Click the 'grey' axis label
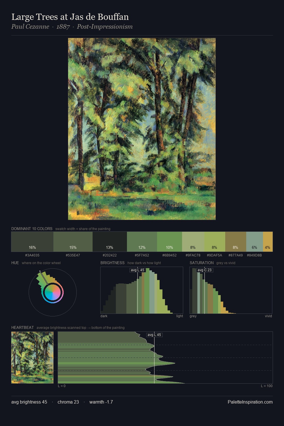Image resolution: width=284 pixels, height=426 pixels. click(x=193, y=316)
